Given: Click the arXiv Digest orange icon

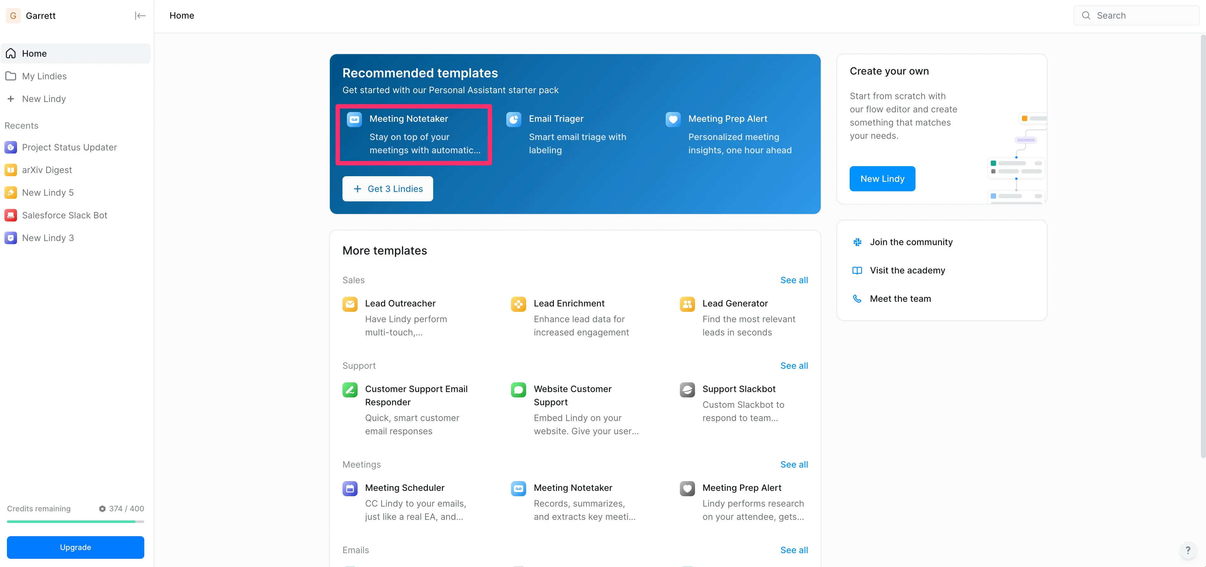Looking at the screenshot, I should (11, 170).
